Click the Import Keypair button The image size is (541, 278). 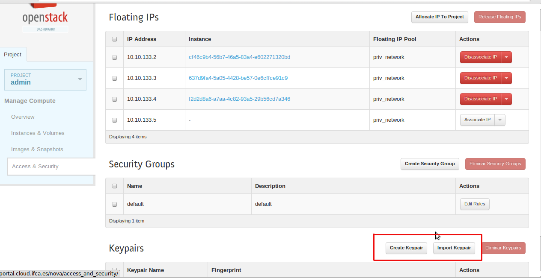pyautogui.click(x=454, y=248)
